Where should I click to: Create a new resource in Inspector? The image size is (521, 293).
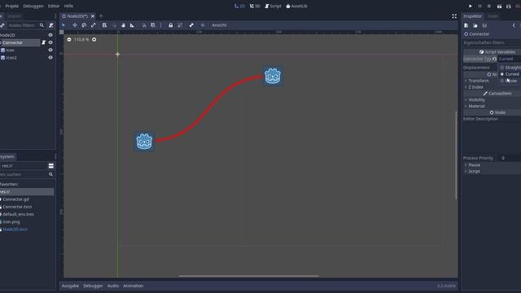(x=466, y=25)
